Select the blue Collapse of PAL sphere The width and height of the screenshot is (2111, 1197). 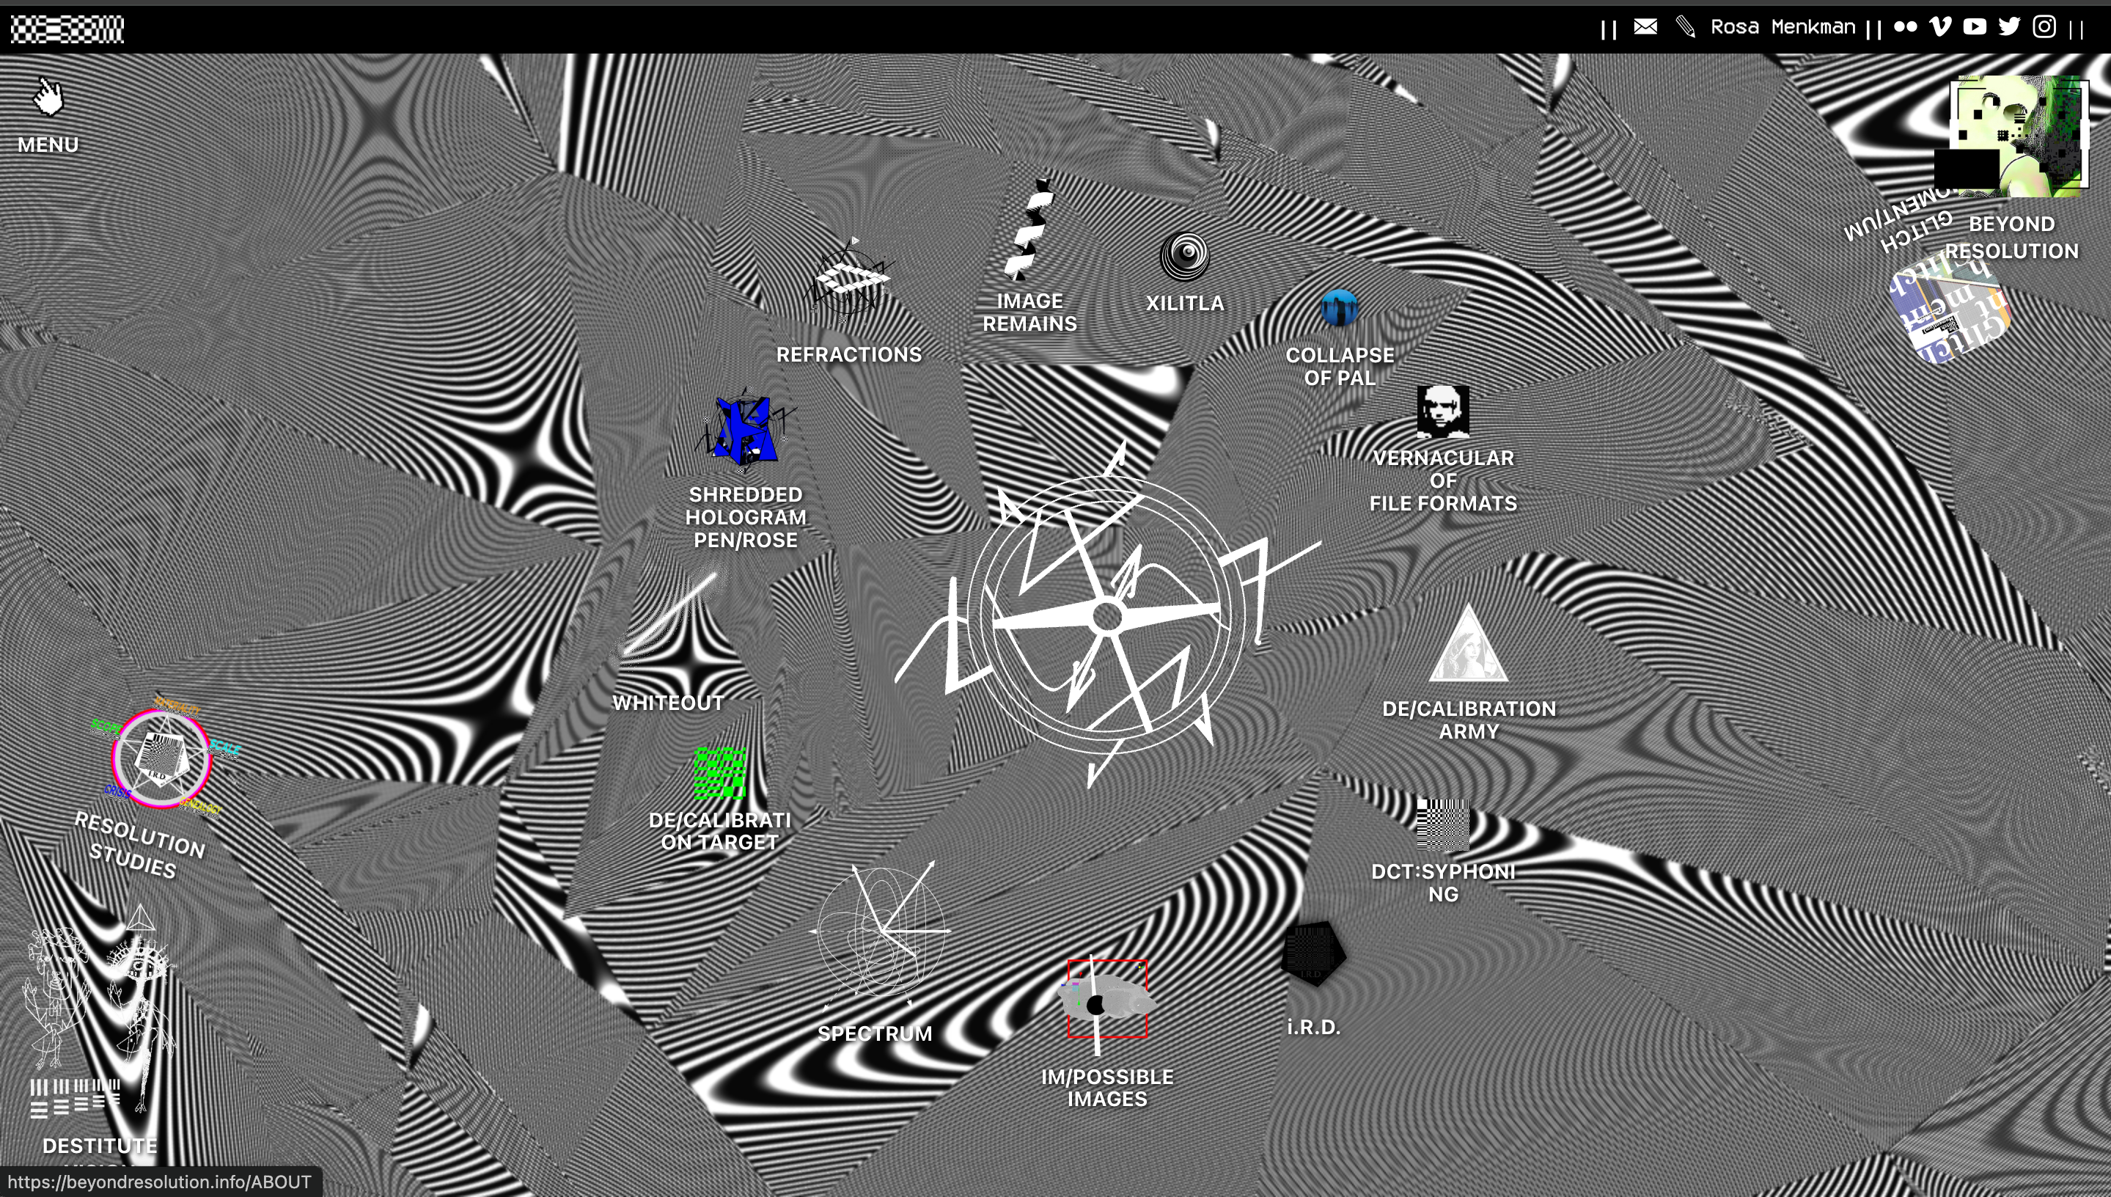tap(1340, 308)
